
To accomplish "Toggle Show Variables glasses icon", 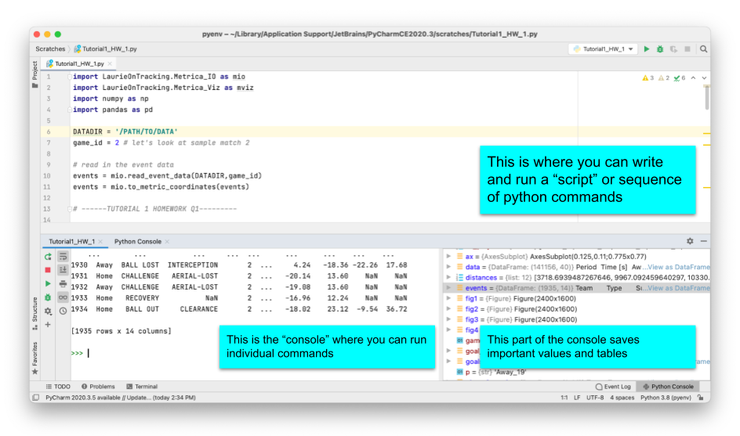I will tap(63, 297).
